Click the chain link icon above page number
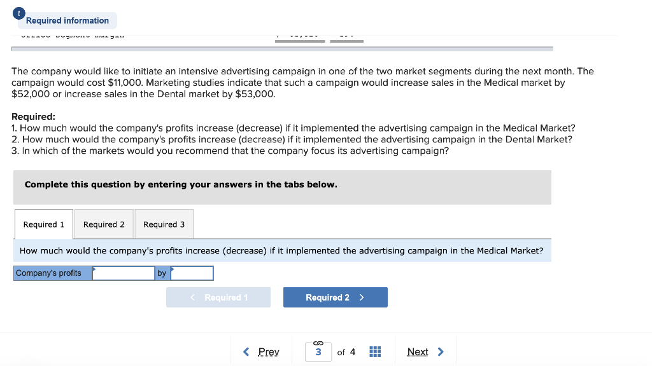Image resolution: width=652 pixels, height=366 pixels. [318, 342]
